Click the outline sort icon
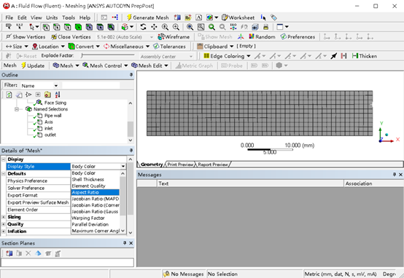Screen dimensions: 404x278 (58, 95)
